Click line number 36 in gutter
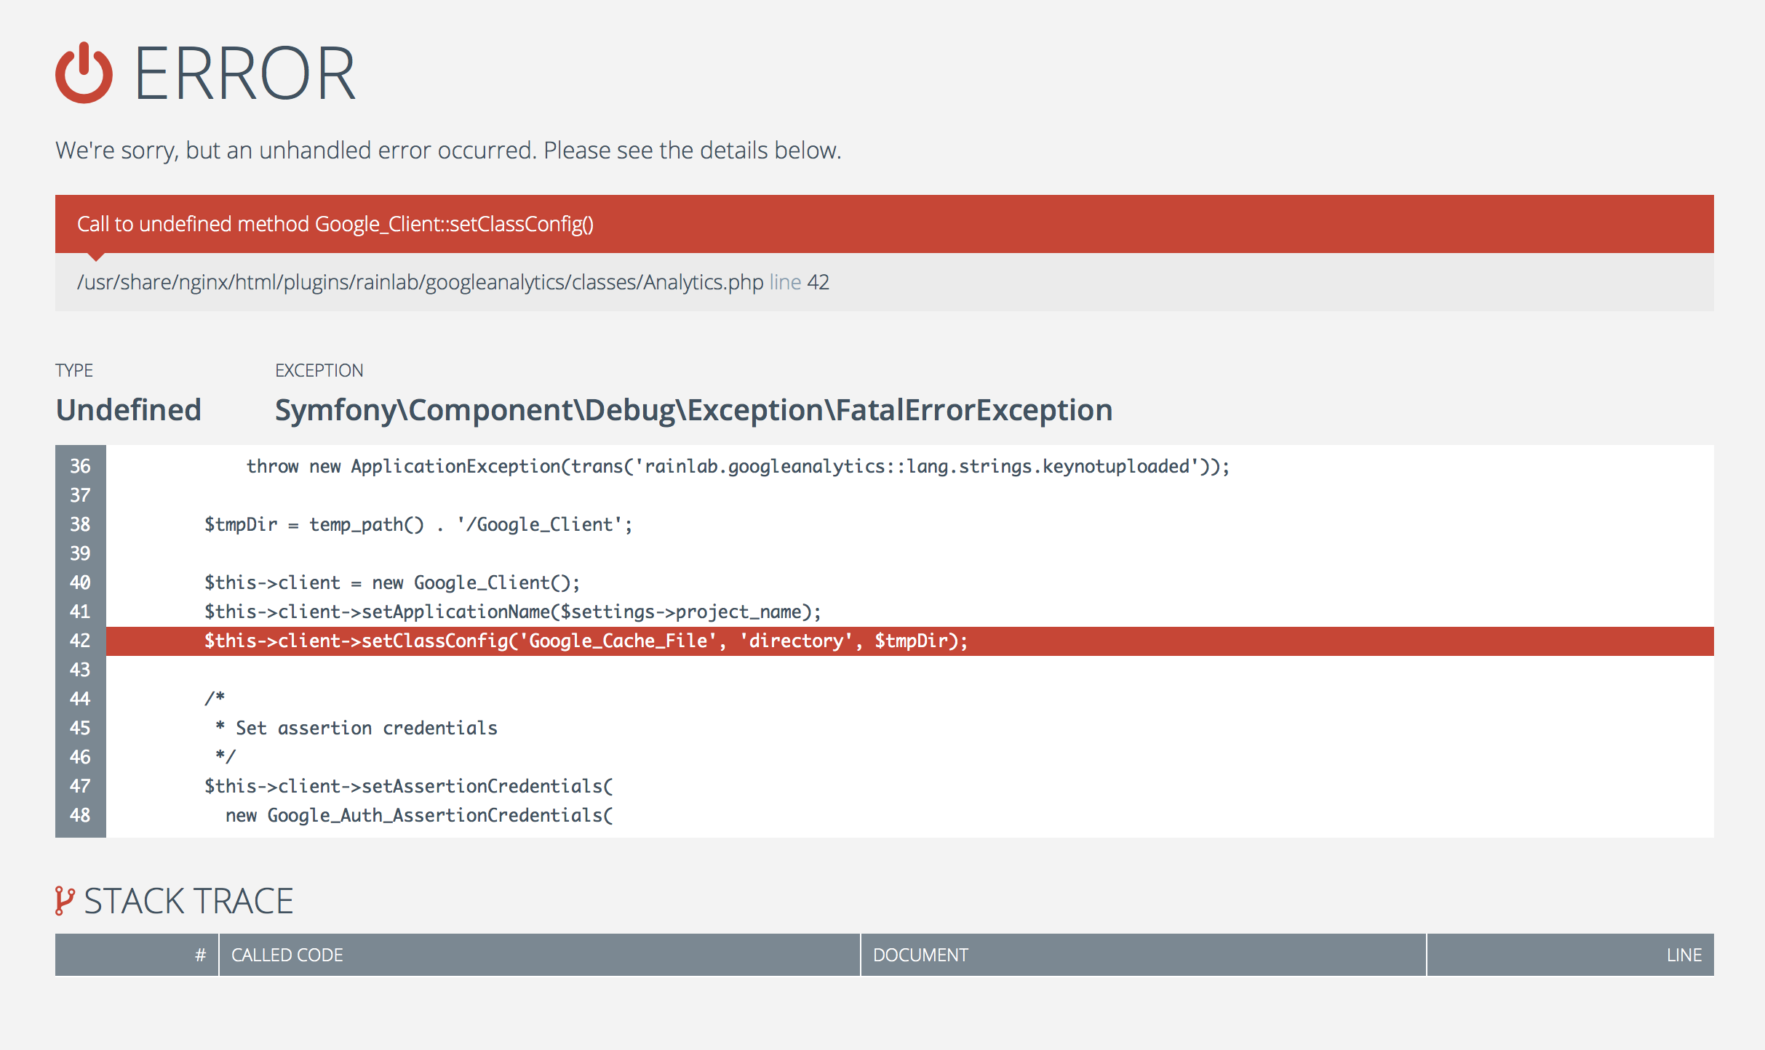 (x=80, y=466)
